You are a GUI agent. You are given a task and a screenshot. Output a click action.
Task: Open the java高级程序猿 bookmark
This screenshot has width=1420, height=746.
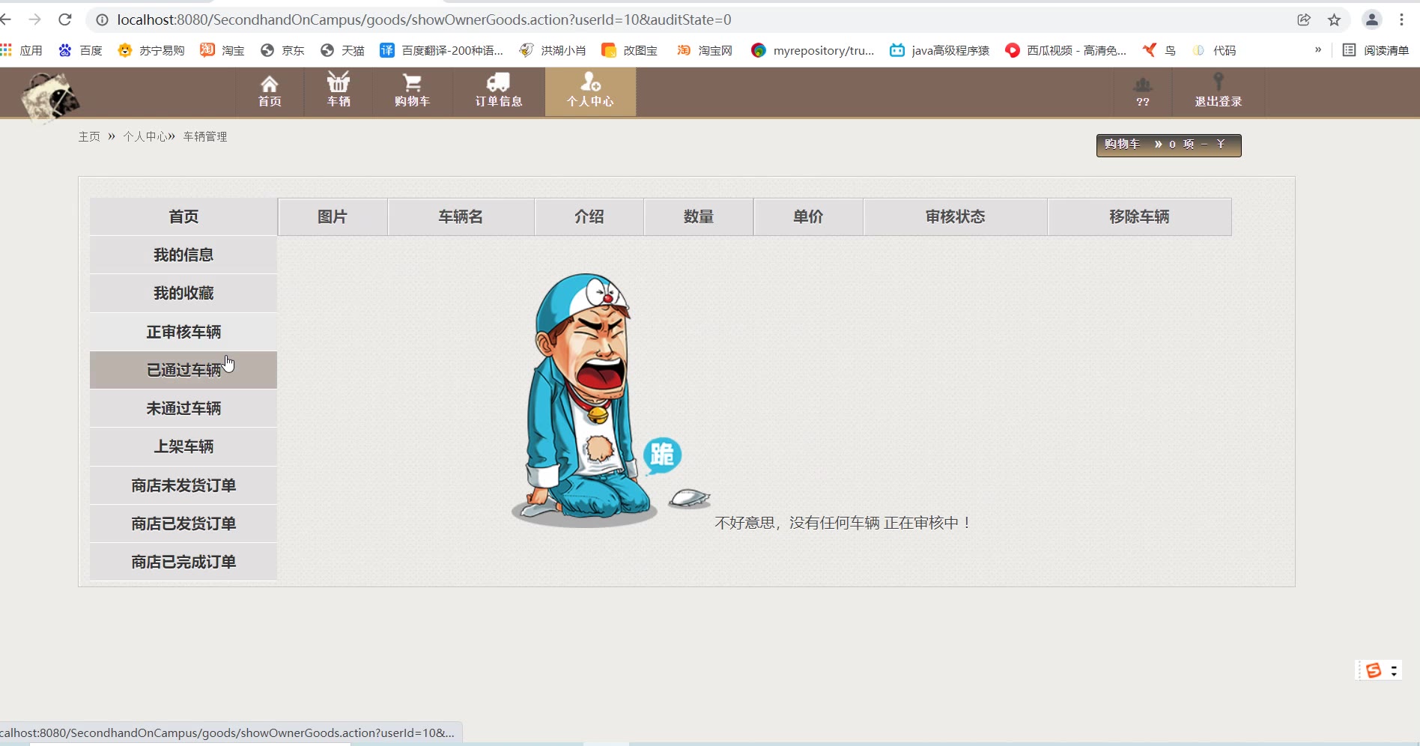point(939,50)
